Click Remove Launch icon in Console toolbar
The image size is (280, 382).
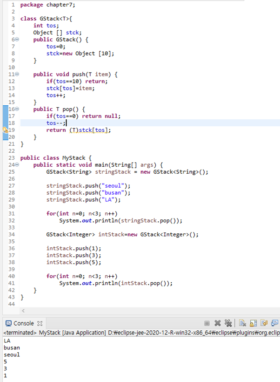click(218, 323)
